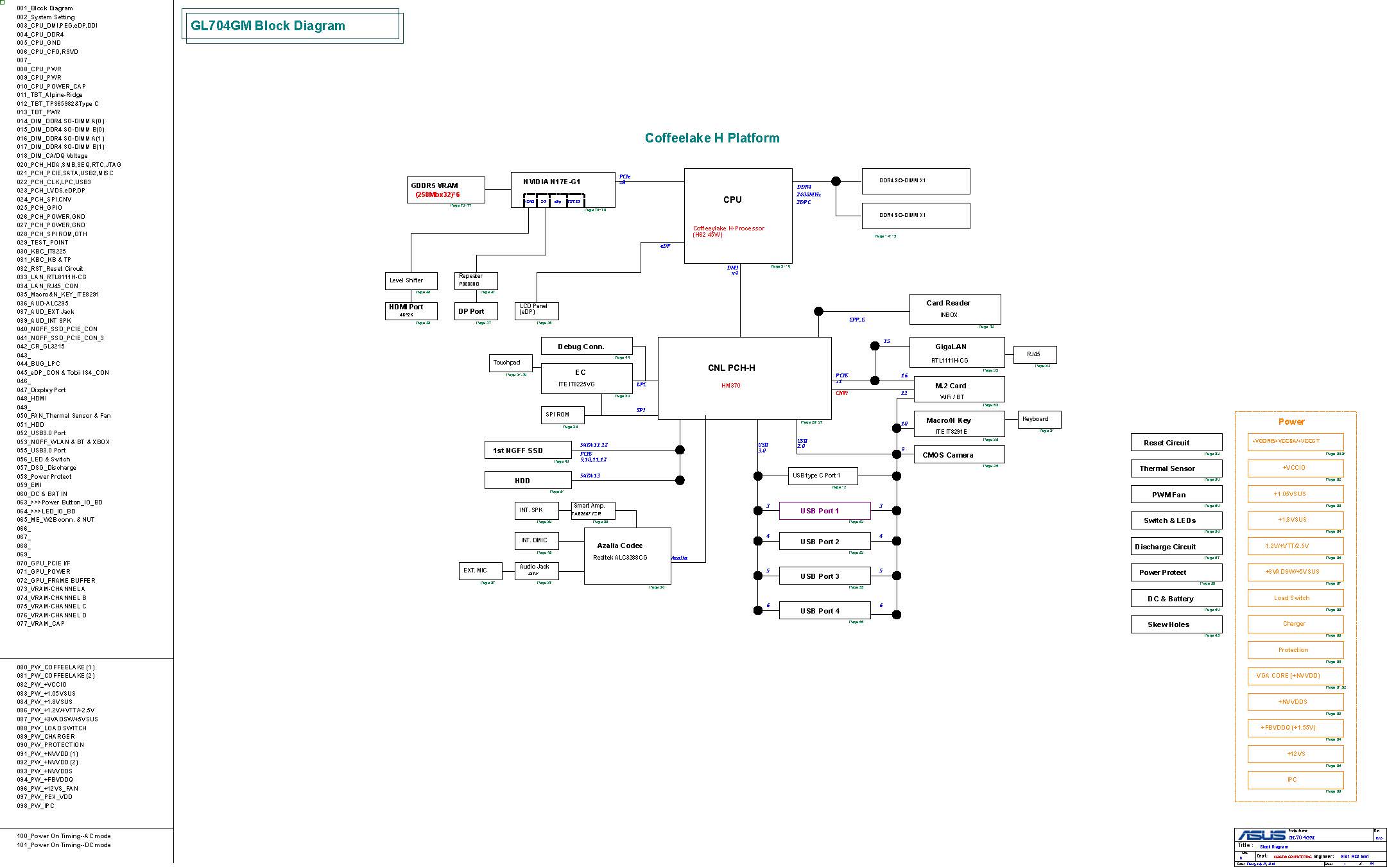The image size is (1387, 867).
Task: Jump to 089_PW_CHARGER page entry
Action: [x=46, y=736]
